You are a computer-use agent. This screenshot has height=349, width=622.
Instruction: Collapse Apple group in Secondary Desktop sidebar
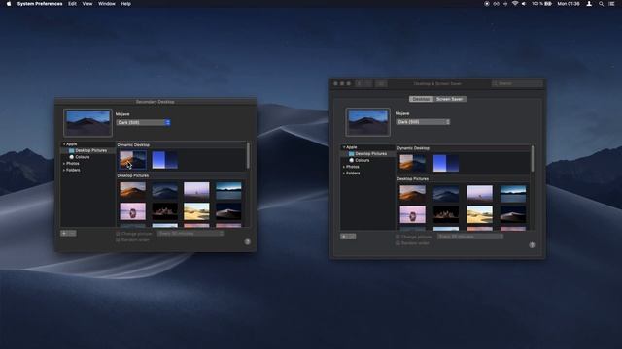(64, 144)
